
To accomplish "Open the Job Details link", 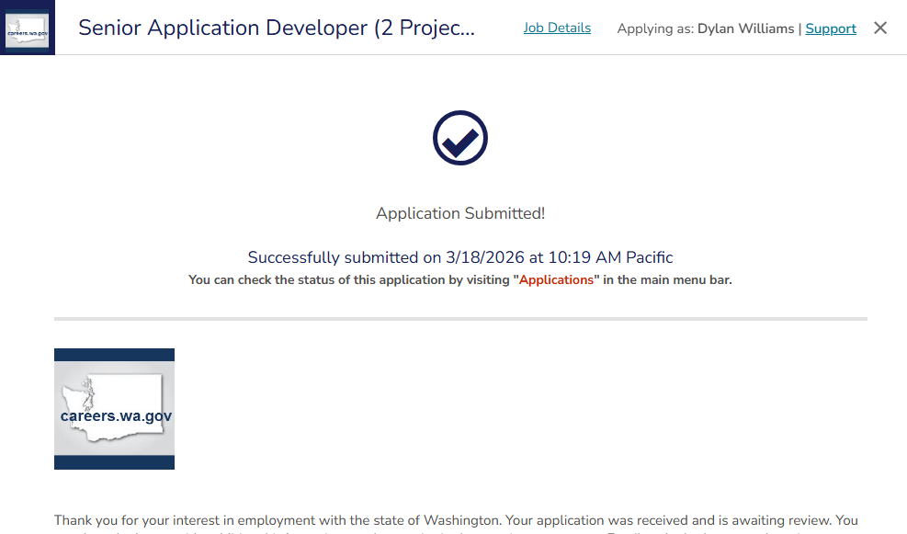I will 557,28.
